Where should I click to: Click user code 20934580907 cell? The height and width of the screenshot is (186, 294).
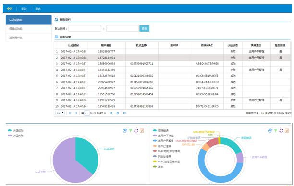point(107,88)
